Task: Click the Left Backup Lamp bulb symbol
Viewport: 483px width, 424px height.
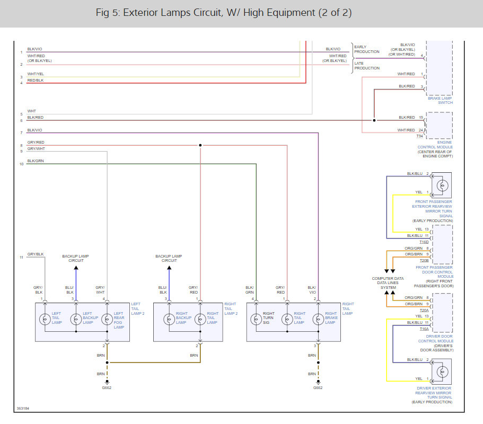Action: click(x=76, y=319)
